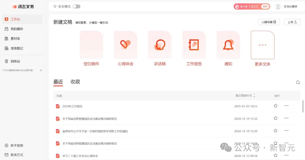
Task: Open more options for 省政府办公厅 notice row
Action: coord(286,130)
